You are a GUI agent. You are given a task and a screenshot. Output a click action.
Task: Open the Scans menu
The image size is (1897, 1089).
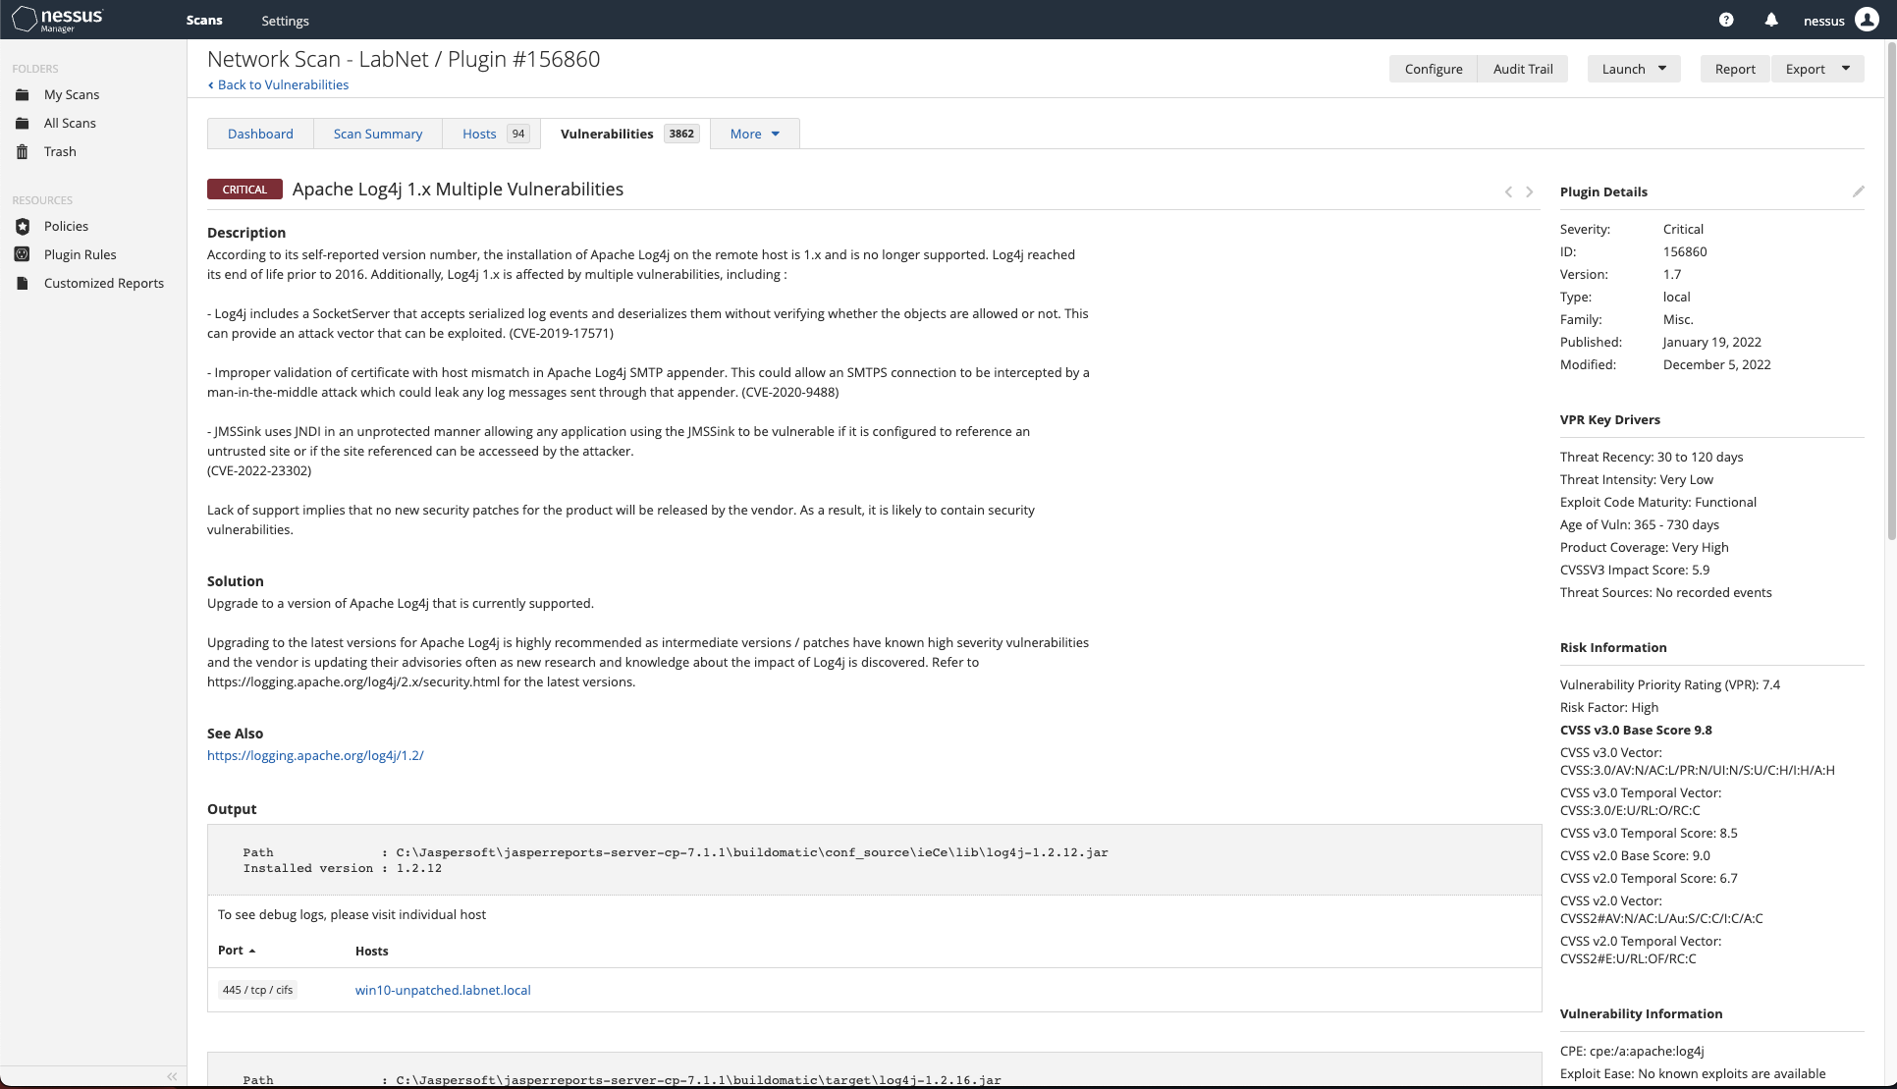pyautogui.click(x=204, y=20)
